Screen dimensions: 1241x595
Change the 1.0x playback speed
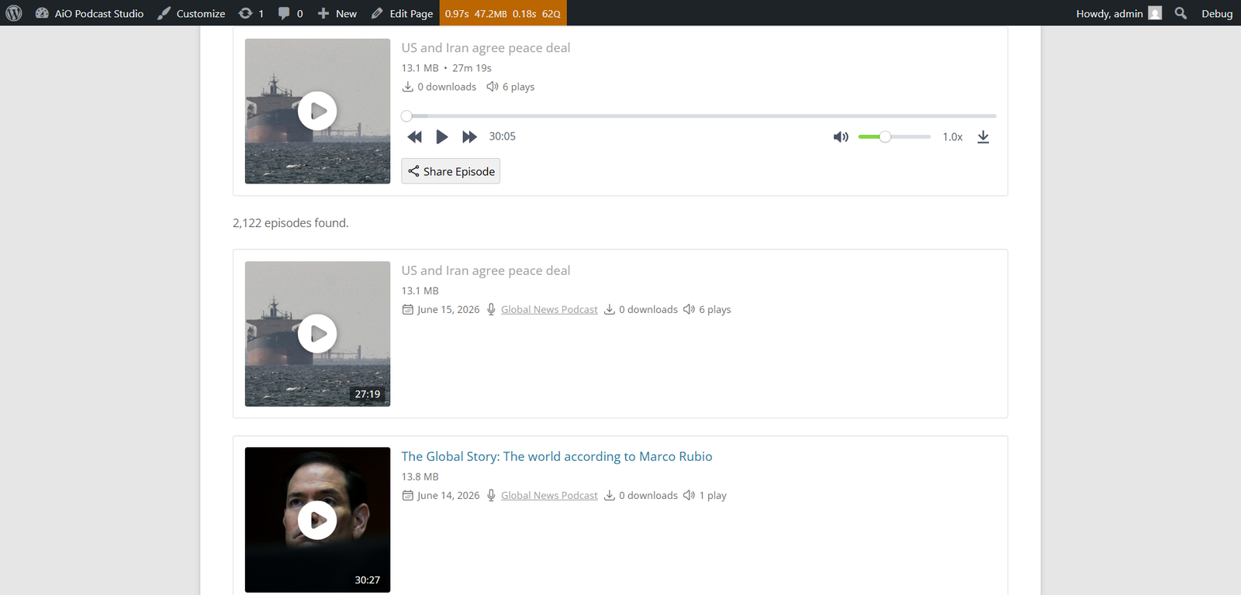(x=952, y=137)
